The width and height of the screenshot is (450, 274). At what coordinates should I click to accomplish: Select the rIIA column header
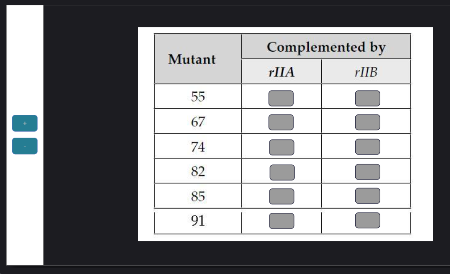pyautogui.click(x=282, y=71)
